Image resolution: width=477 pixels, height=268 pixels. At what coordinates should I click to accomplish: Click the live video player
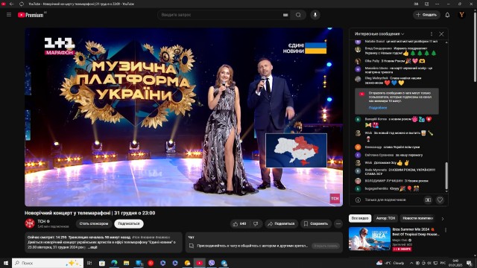point(184,117)
